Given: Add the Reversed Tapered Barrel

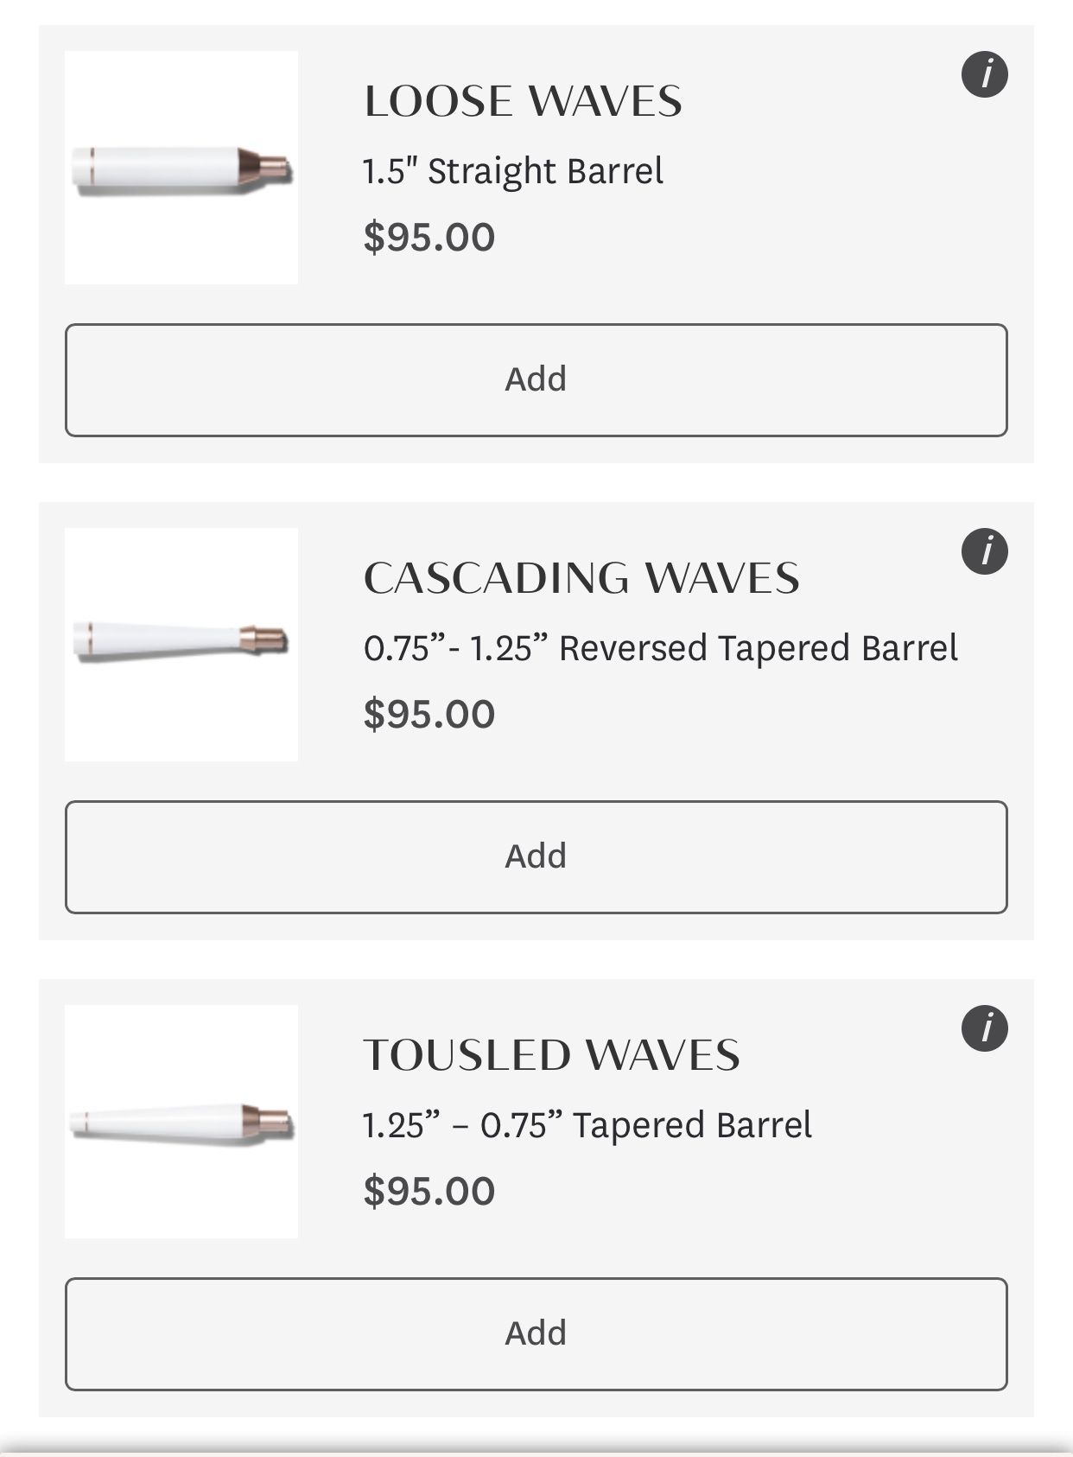Looking at the screenshot, I should tap(536, 857).
